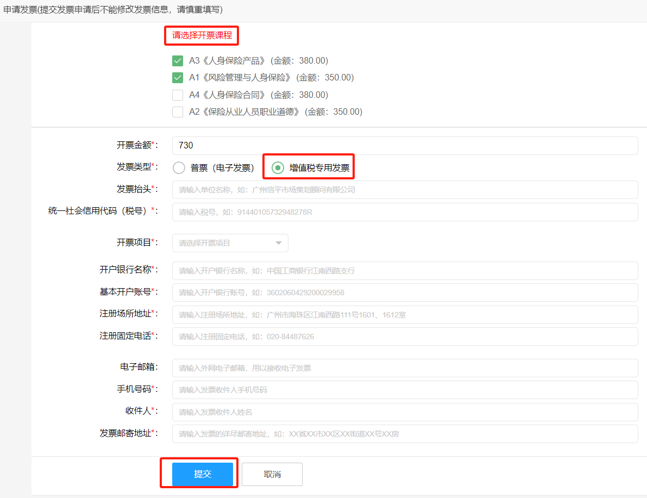Check course A2《保险从业人员职业道德》

pos(178,111)
